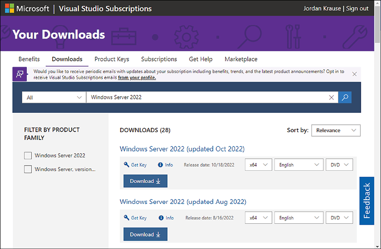Open DVD format dropdown for Aug 2022
This screenshot has height=249, width=381.
coord(339,218)
